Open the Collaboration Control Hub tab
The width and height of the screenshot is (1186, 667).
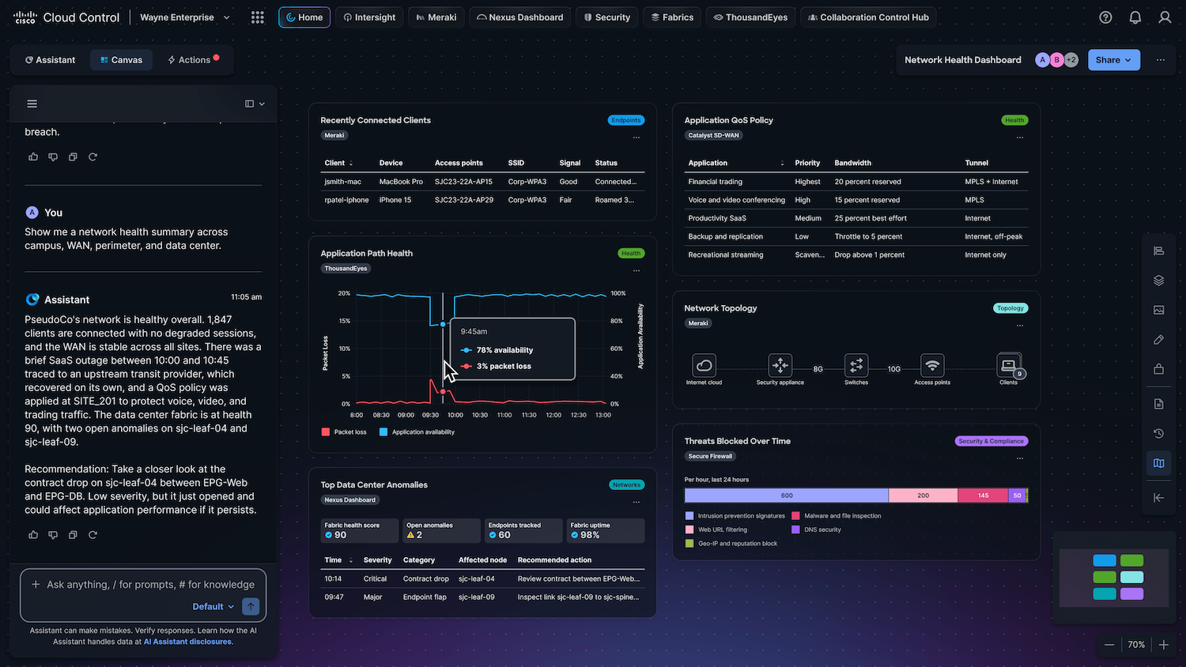coord(868,17)
